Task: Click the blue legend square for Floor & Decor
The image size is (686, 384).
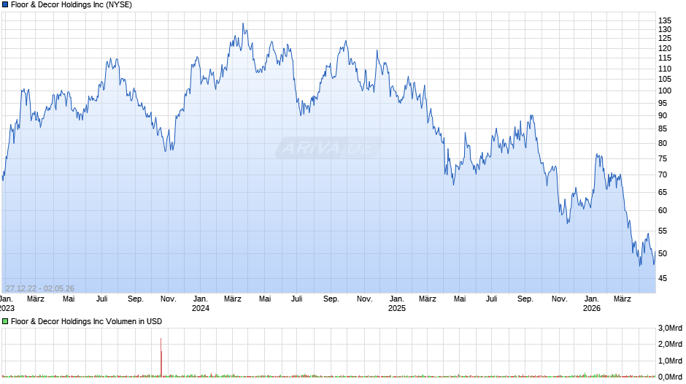Action: tap(5, 5)
